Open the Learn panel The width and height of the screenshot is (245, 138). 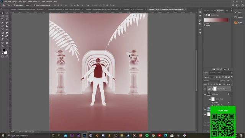(x=238, y=12)
